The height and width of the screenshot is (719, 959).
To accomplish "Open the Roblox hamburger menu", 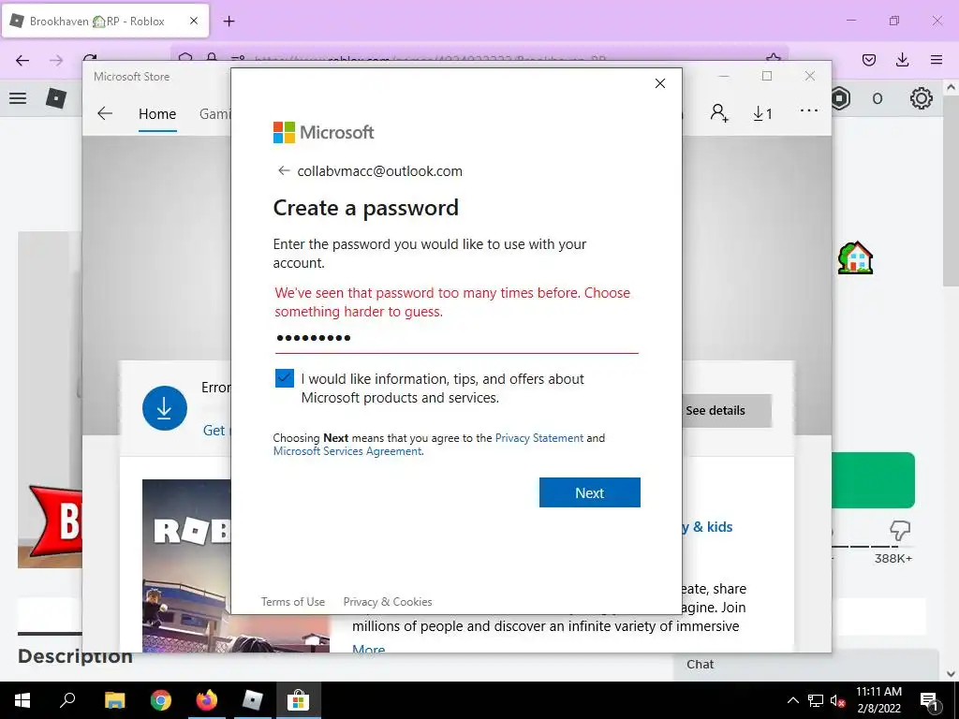I will click(18, 97).
